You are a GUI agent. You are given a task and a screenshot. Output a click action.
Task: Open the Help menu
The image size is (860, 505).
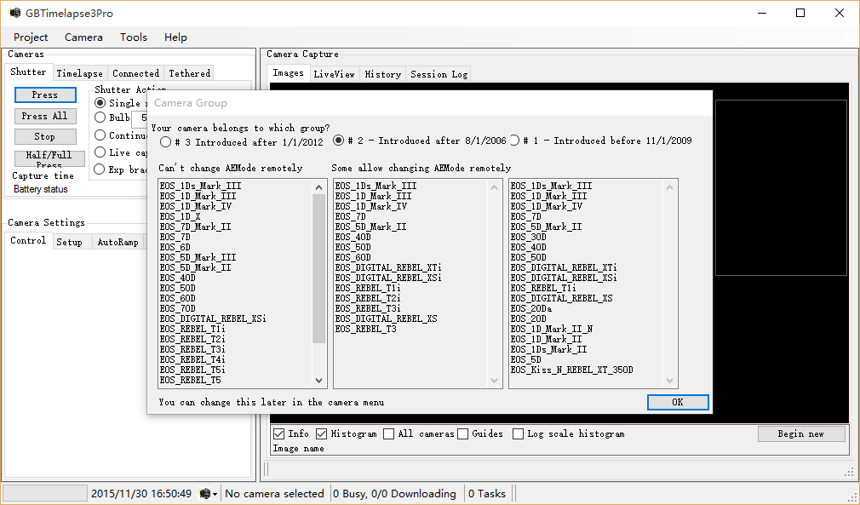pos(175,37)
